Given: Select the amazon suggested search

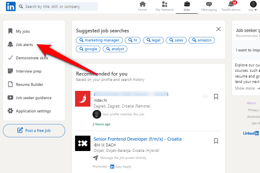Looking at the screenshot, I should (x=202, y=40).
